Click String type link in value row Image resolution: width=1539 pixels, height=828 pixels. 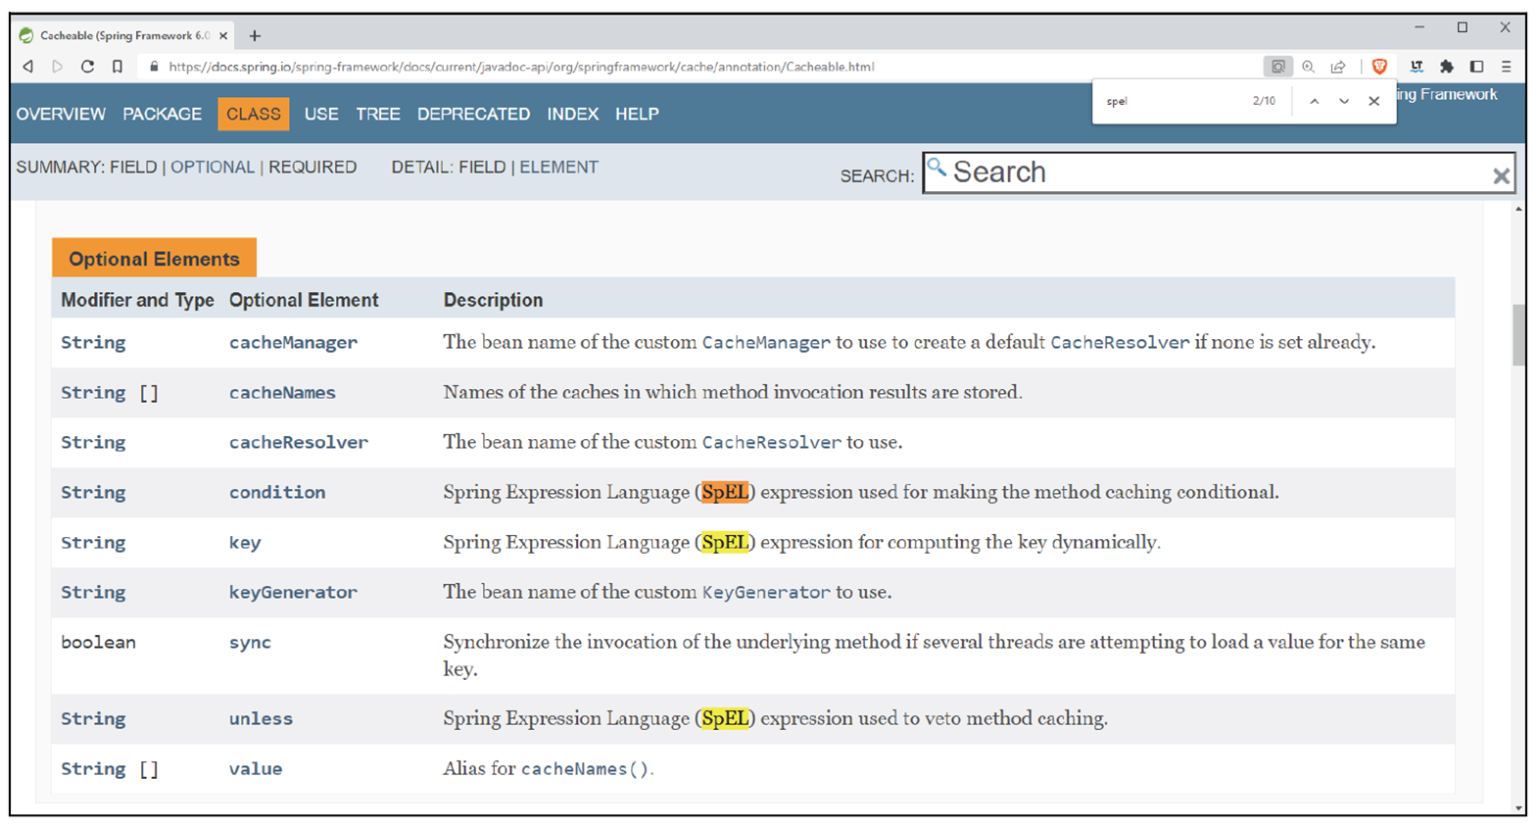tap(93, 768)
